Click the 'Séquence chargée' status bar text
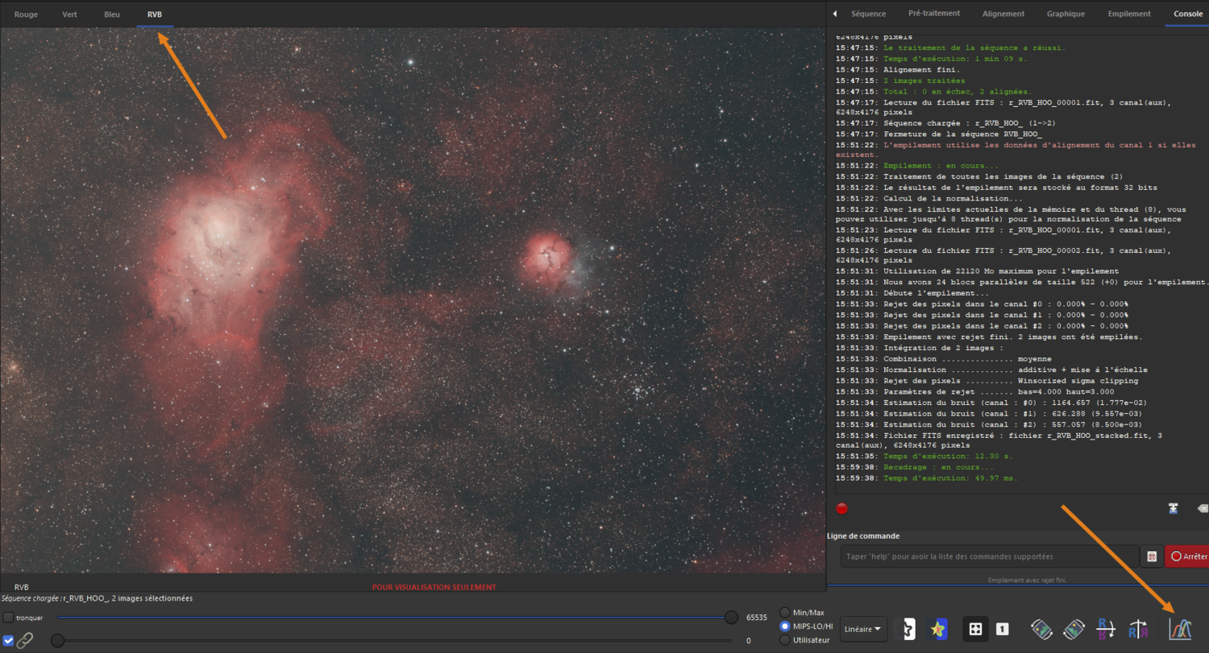The height and width of the screenshot is (653, 1209). [97, 598]
